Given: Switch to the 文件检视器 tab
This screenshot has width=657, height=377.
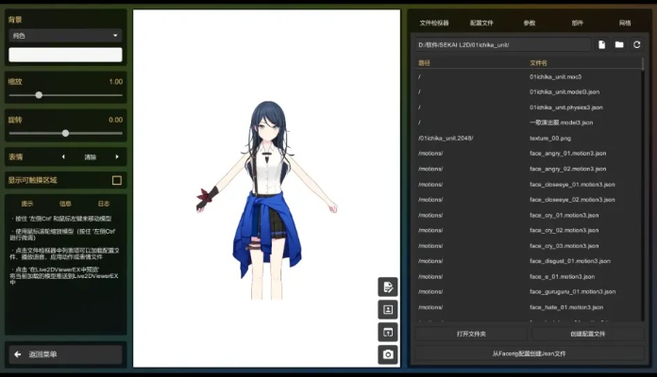Looking at the screenshot, I should click(x=434, y=23).
